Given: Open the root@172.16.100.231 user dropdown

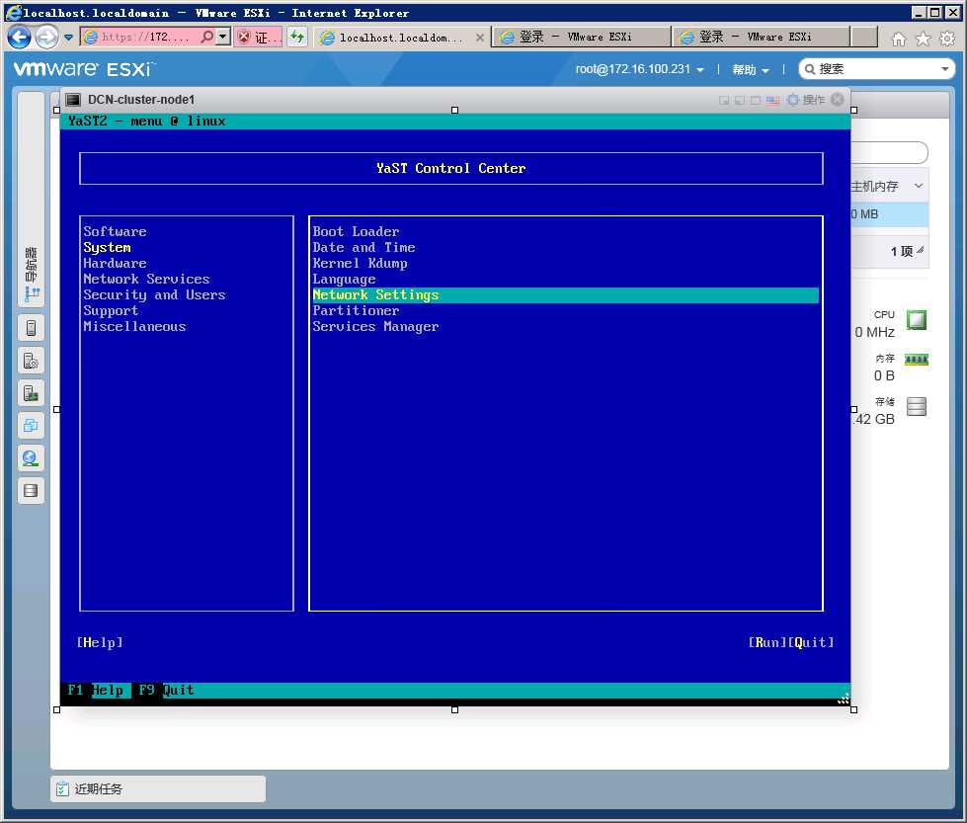Looking at the screenshot, I should [639, 69].
